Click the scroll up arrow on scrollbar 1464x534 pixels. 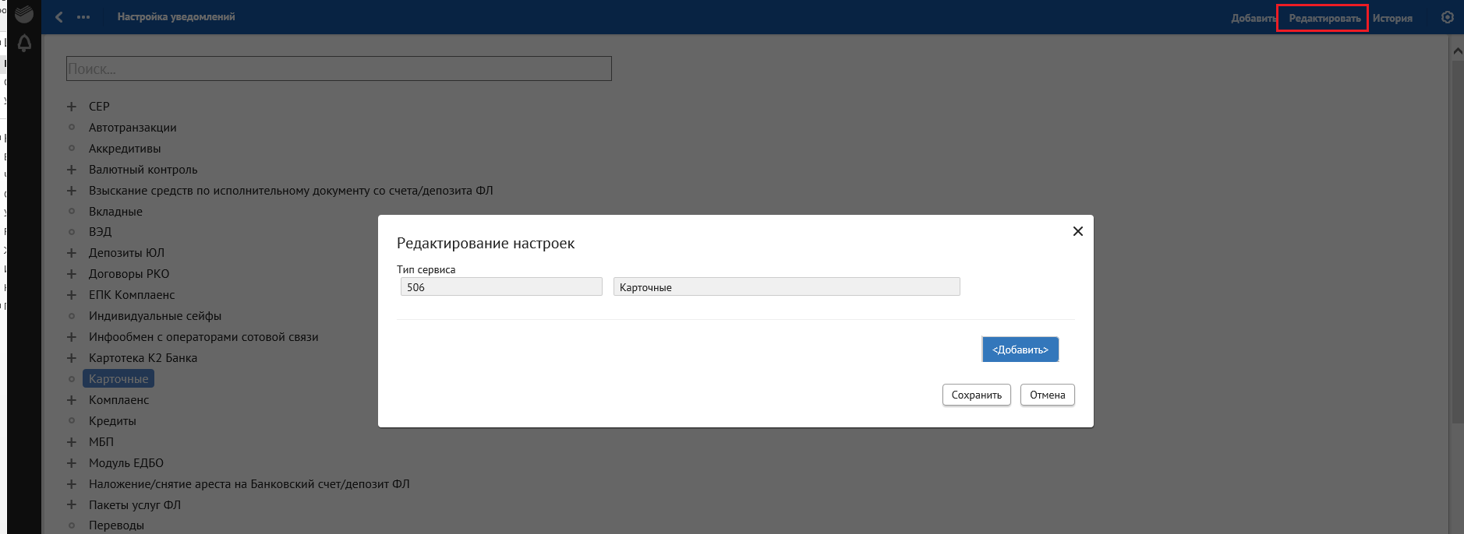(1457, 51)
